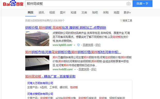Screen dimensions: 160x99
Task: Open the 钢板价格 点赞钢铁 result title
Action: point(66,28)
